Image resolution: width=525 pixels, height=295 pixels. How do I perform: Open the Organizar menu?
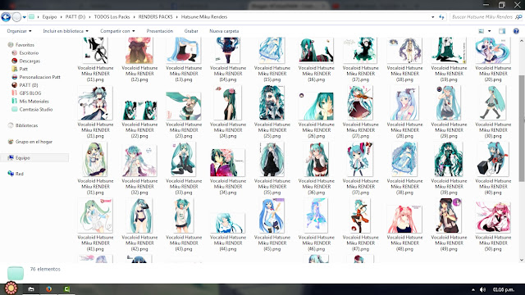click(19, 31)
